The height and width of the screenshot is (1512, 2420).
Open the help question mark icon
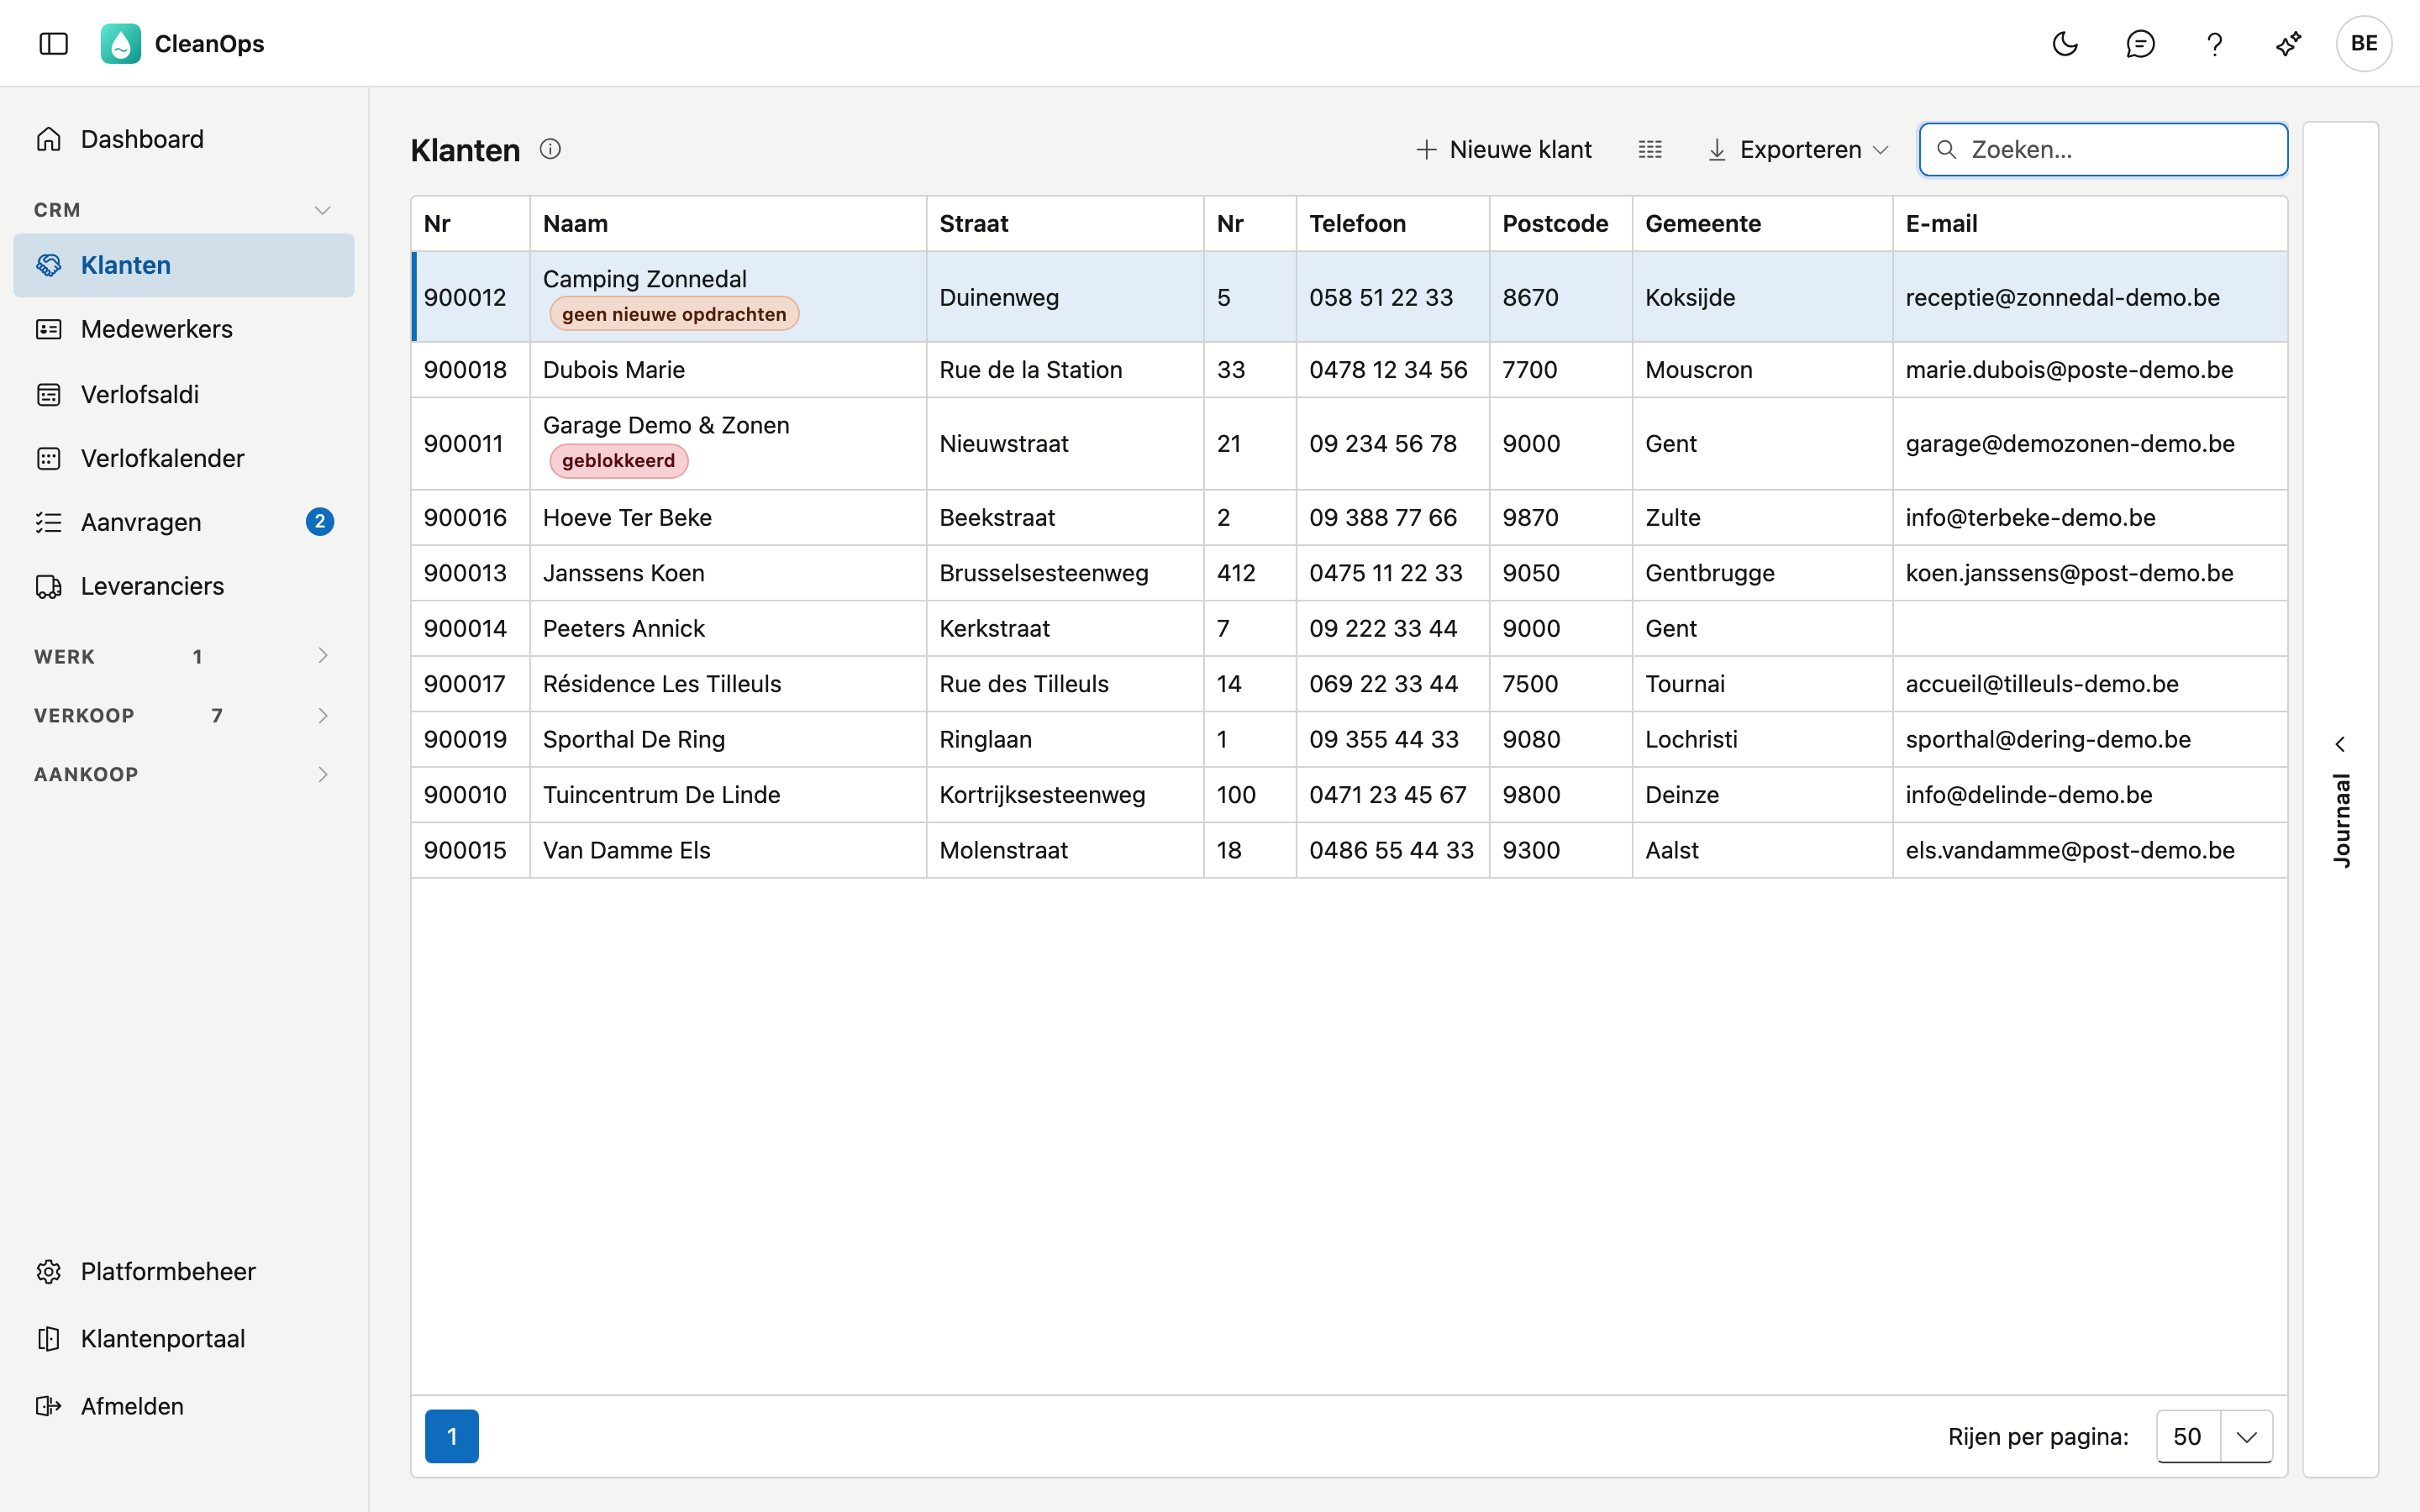[x=2215, y=43]
